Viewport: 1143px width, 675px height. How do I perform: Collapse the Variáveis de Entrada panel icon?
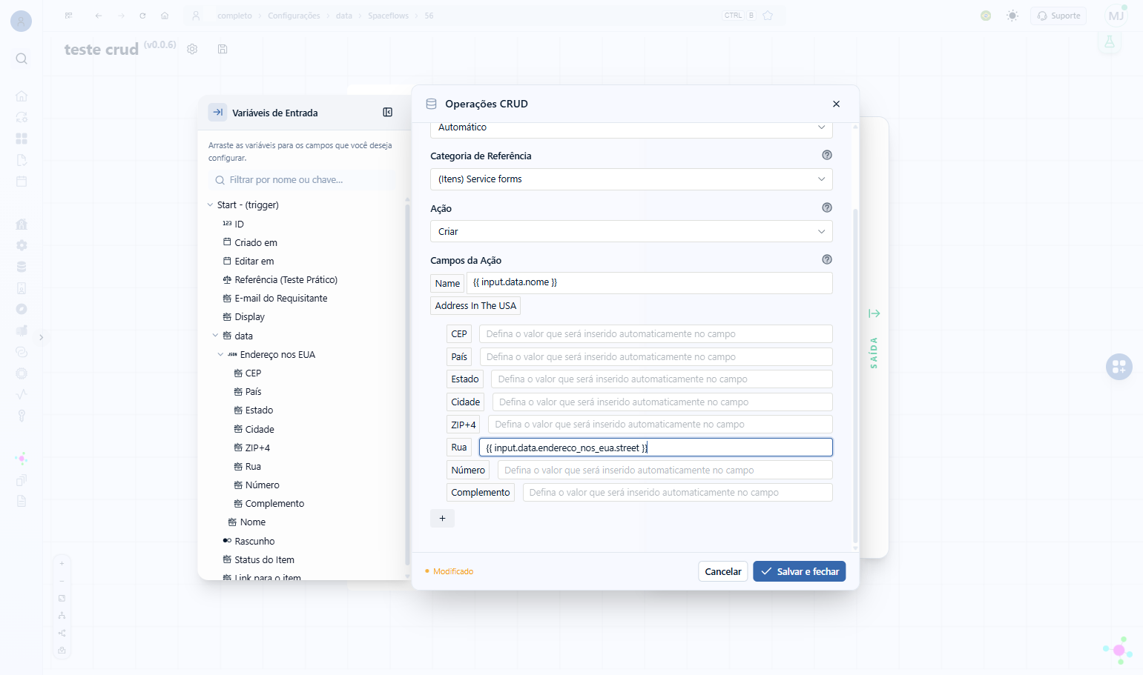(x=387, y=113)
